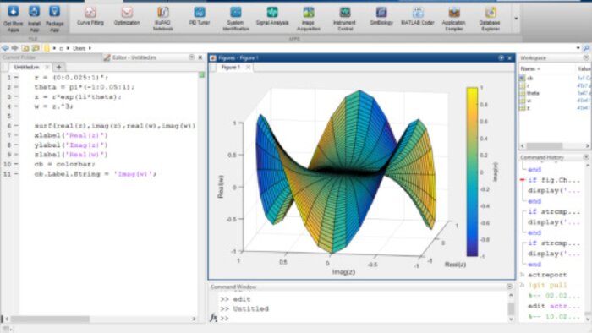Image resolution: width=592 pixels, height=333 pixels.
Task: Click the up one folder icon
Action: (25, 48)
